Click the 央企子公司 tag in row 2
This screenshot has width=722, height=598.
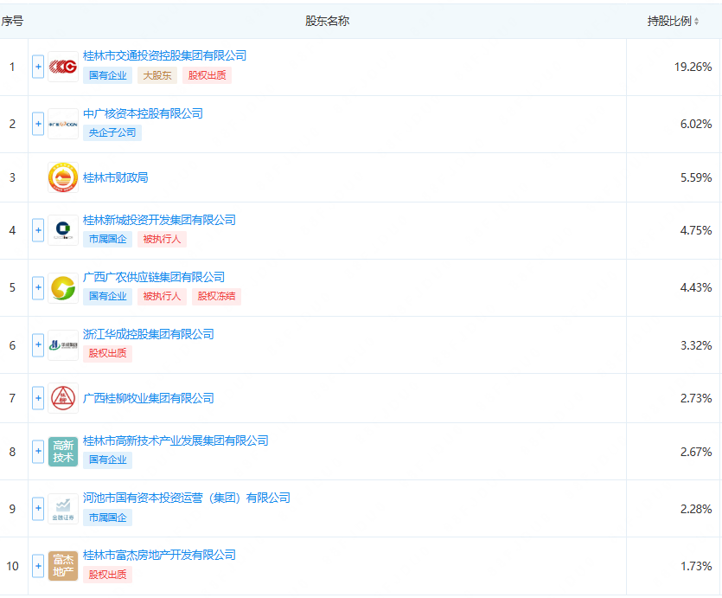pyautogui.click(x=112, y=132)
